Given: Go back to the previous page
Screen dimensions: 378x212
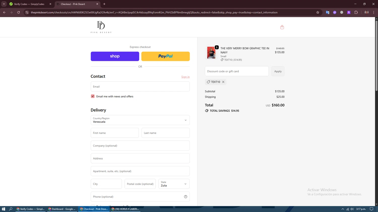Looking at the screenshot, I should (x=4, y=12).
